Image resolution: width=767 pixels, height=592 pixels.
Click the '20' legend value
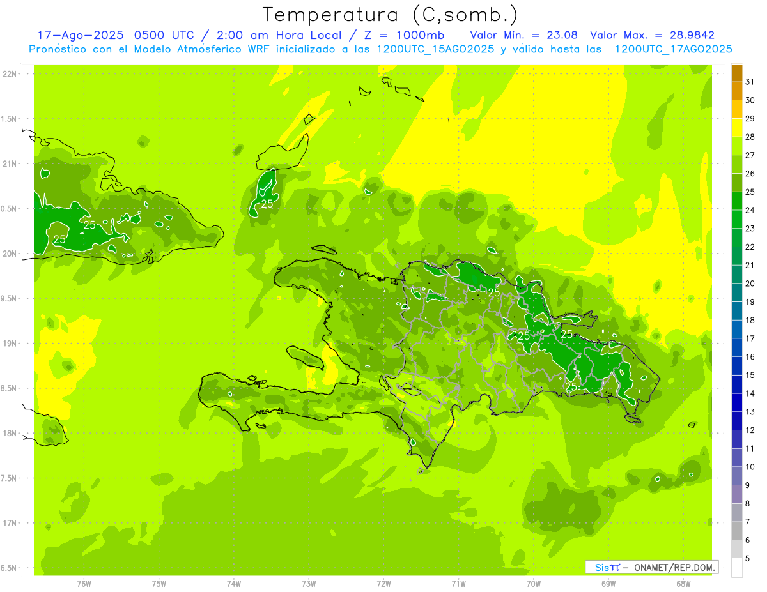(x=750, y=284)
